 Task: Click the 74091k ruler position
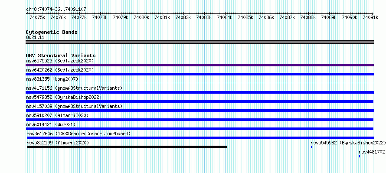coord(370,17)
